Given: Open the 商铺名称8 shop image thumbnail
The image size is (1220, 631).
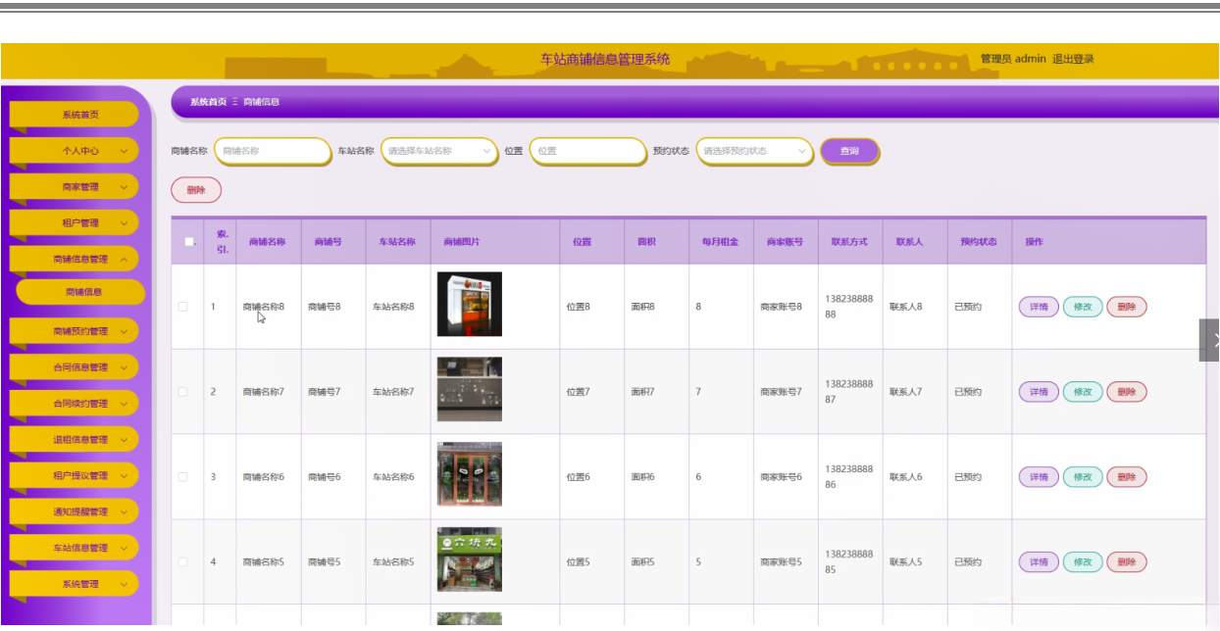Looking at the screenshot, I should coord(469,305).
